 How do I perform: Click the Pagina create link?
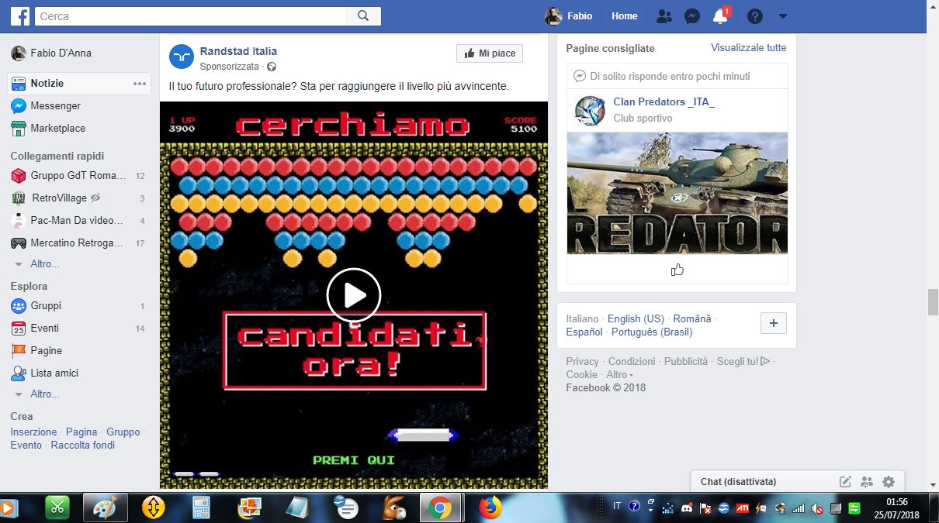pos(81,432)
